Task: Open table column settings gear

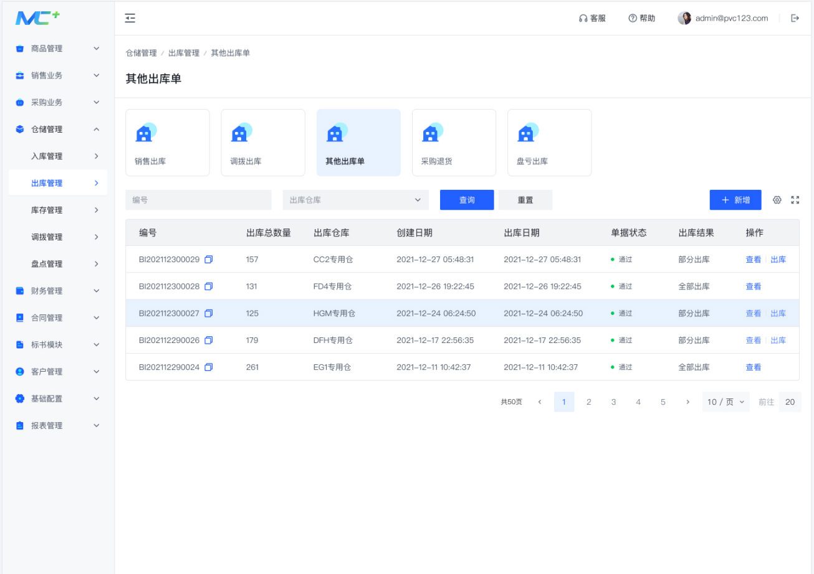Action: tap(777, 200)
